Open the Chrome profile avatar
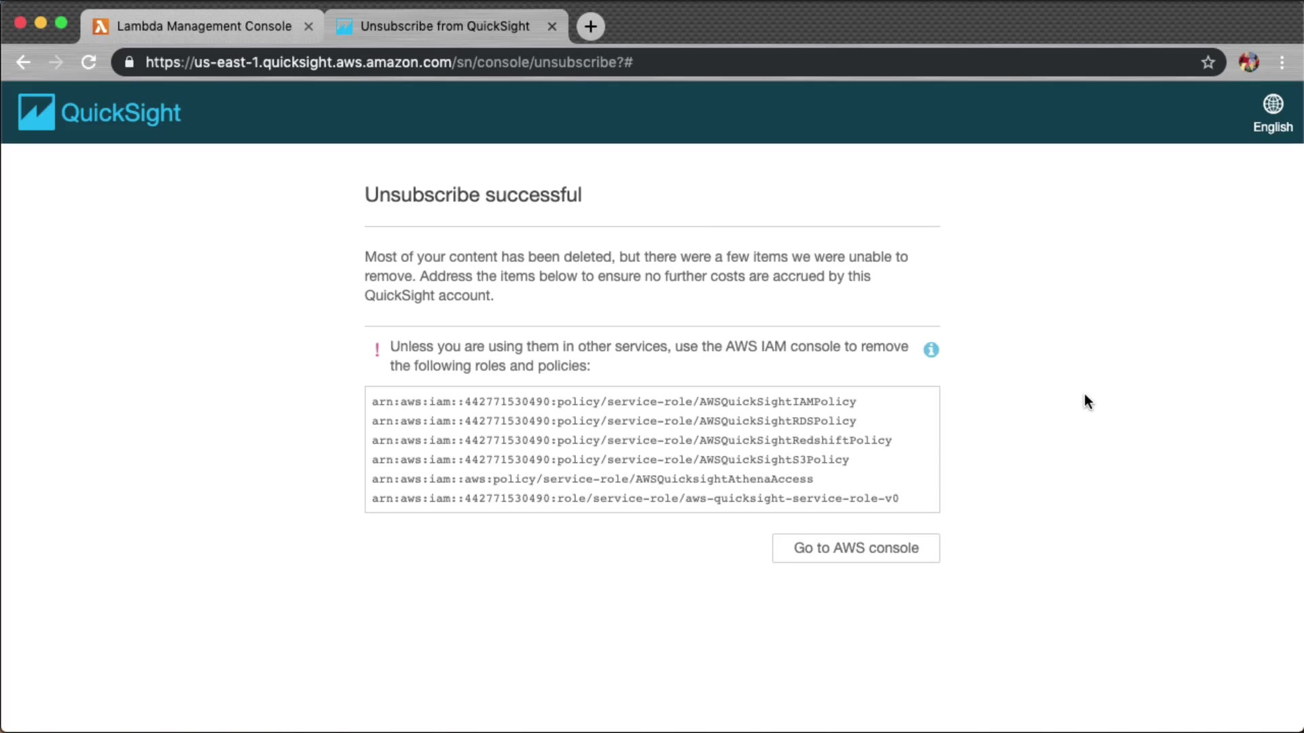This screenshot has width=1304, height=733. pyautogui.click(x=1248, y=62)
